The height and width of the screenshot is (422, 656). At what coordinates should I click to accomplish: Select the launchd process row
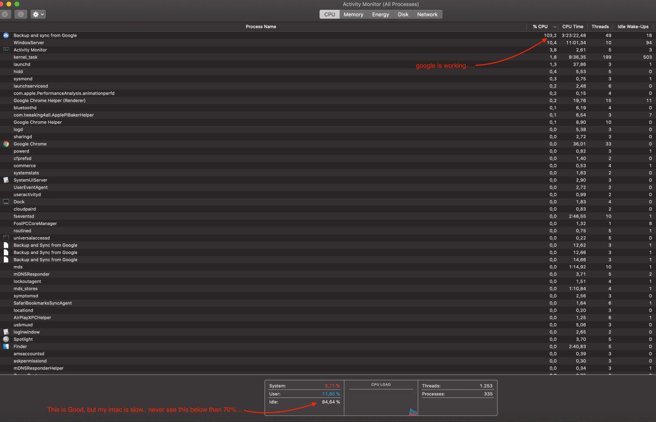(x=328, y=65)
